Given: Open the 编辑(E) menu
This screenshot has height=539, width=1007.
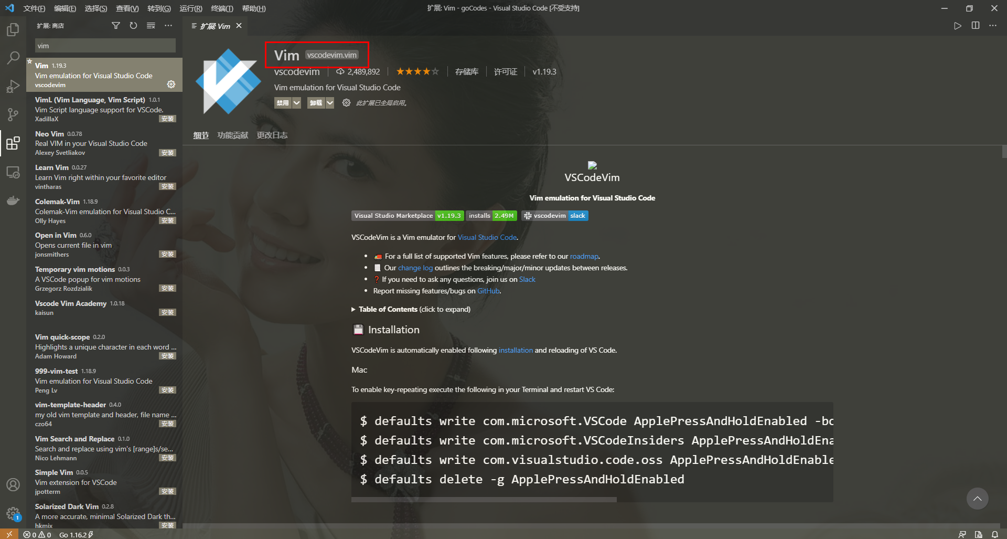Looking at the screenshot, I should tap(65, 8).
